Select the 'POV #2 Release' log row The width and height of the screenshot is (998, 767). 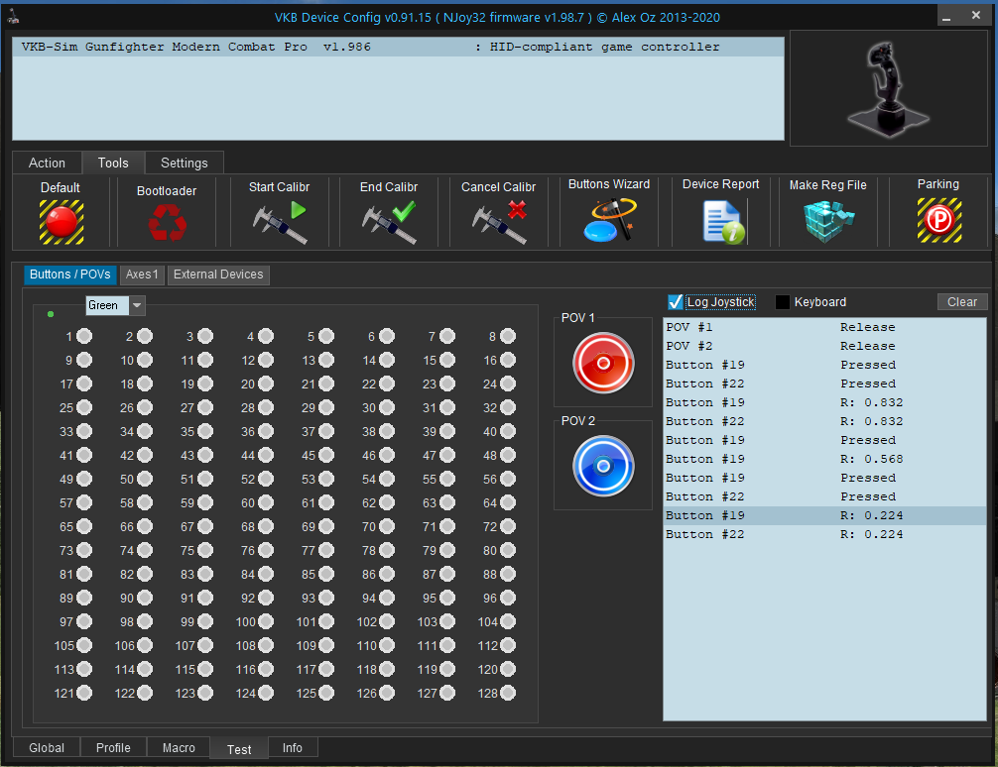coord(824,346)
